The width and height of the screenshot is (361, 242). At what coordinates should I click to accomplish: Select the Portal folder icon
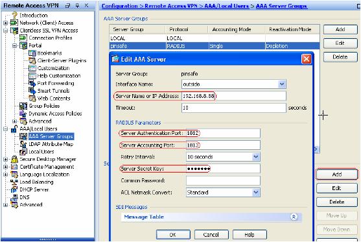(23, 45)
